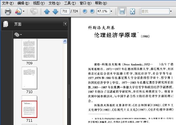Click the pages panel icon beside 页面
This screenshot has height=125, width=176.
[6, 24]
